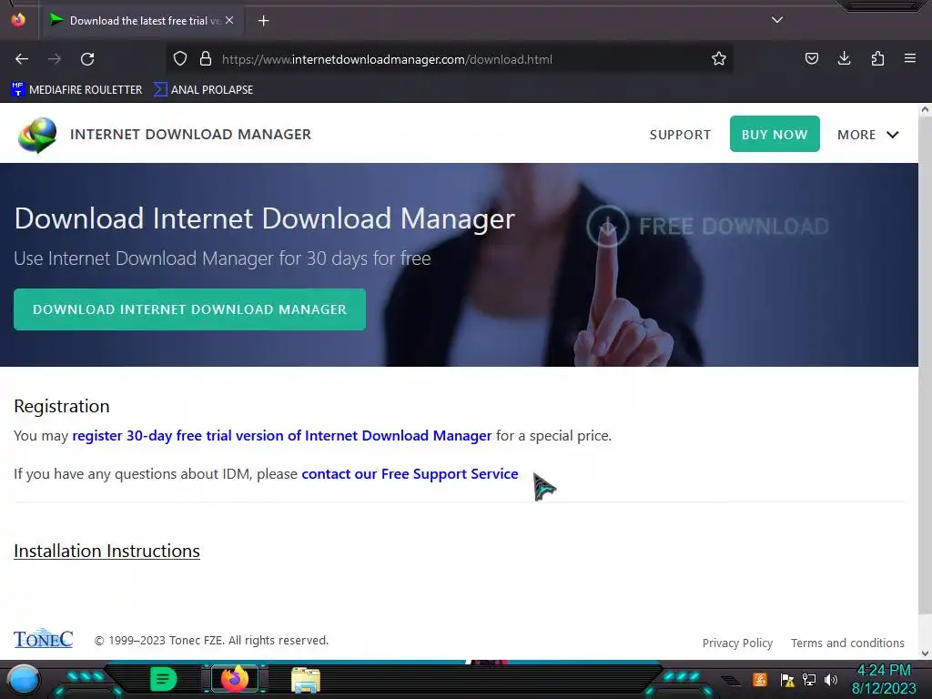
Task: Click the forward navigation arrow
Action: tap(55, 59)
